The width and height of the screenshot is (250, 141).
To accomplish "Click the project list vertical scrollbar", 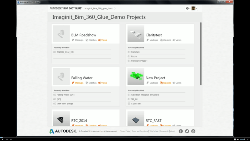I will coord(201,55).
